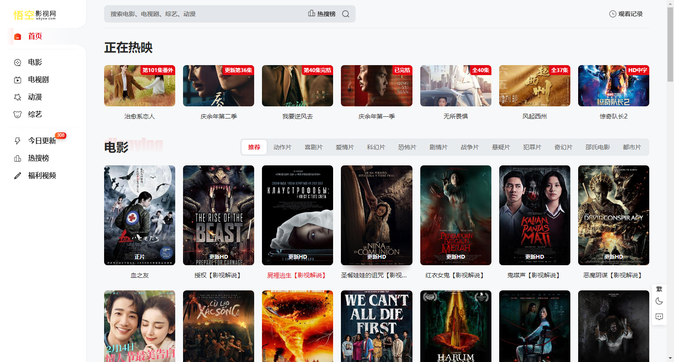The height and width of the screenshot is (362, 674).
Task: Click the 电影 film reel icon in sidebar
Action: tap(18, 63)
